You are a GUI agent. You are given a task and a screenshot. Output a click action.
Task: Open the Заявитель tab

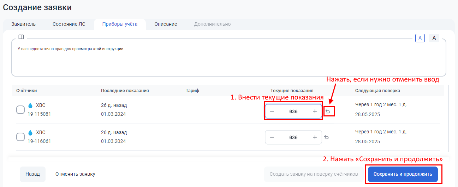click(x=23, y=24)
